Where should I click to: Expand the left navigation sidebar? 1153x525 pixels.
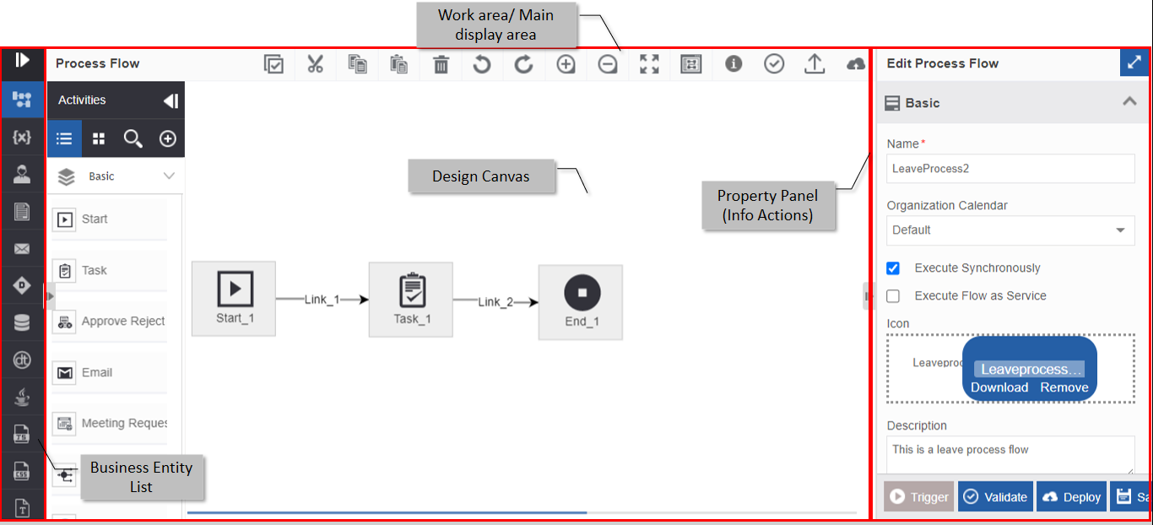coord(23,60)
